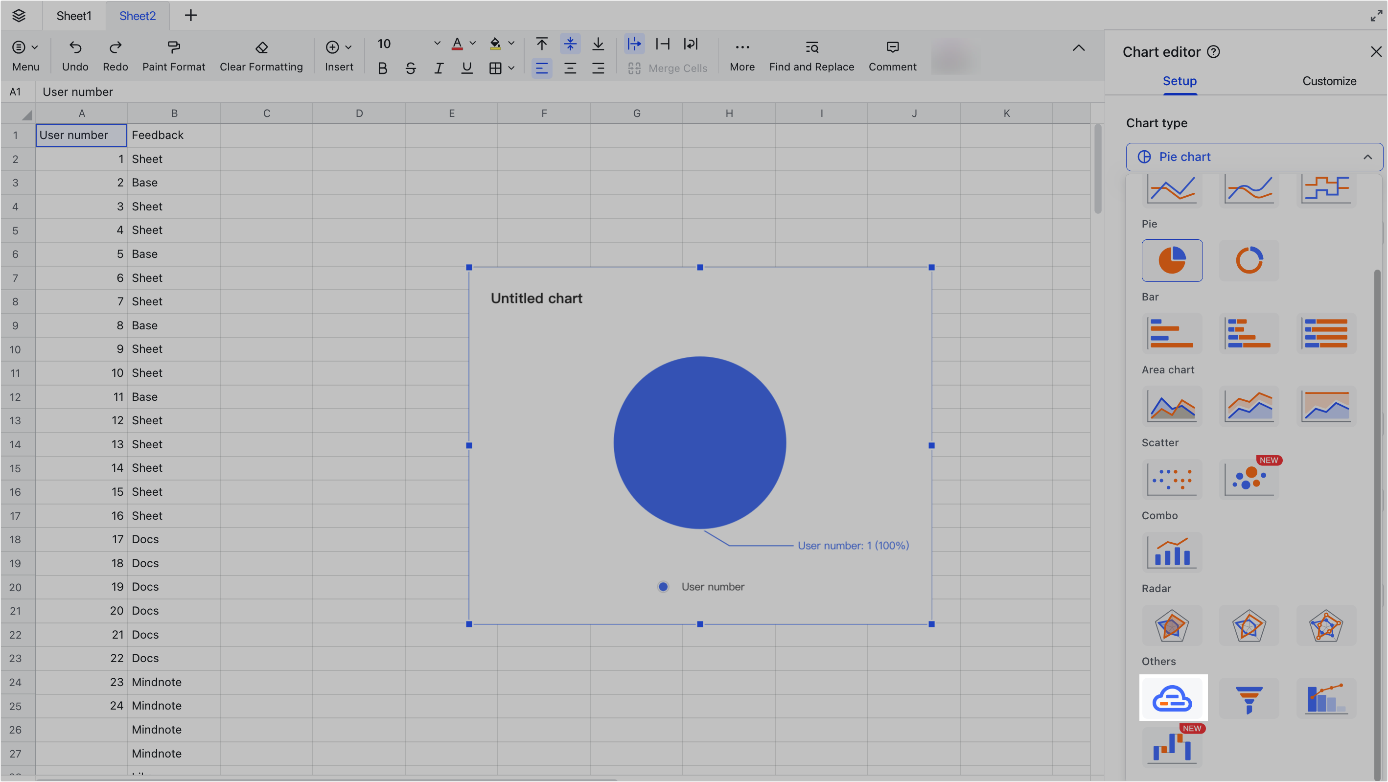Image resolution: width=1388 pixels, height=782 pixels.
Task: Collapse the Pie chart type selector
Action: [x=1367, y=157]
